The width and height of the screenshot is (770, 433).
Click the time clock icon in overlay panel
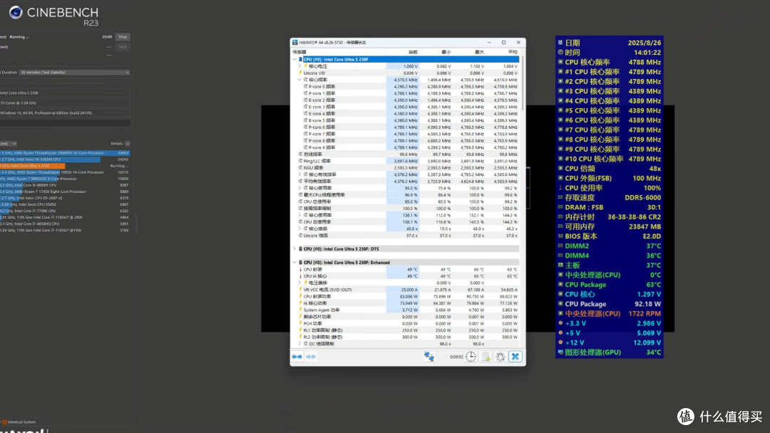pyautogui.click(x=560, y=53)
